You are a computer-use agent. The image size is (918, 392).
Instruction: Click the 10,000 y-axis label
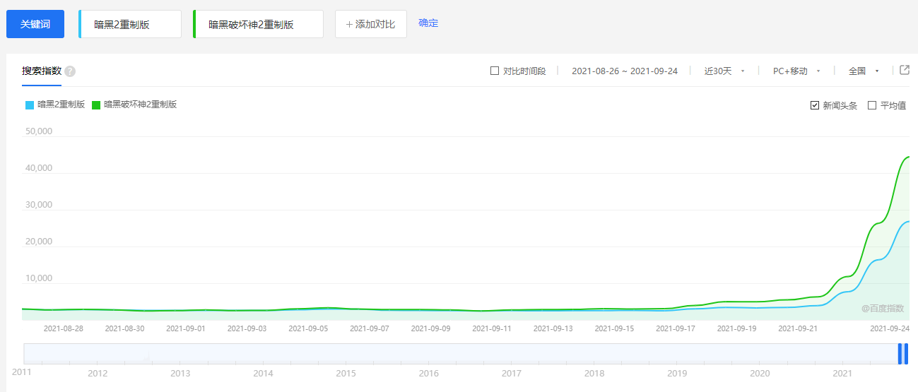point(39,278)
